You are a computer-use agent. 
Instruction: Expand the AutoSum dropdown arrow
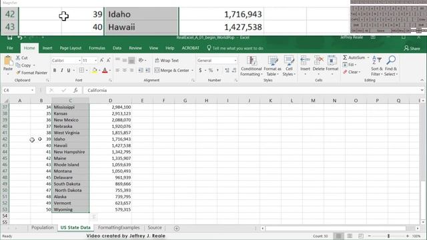click(x=368, y=58)
